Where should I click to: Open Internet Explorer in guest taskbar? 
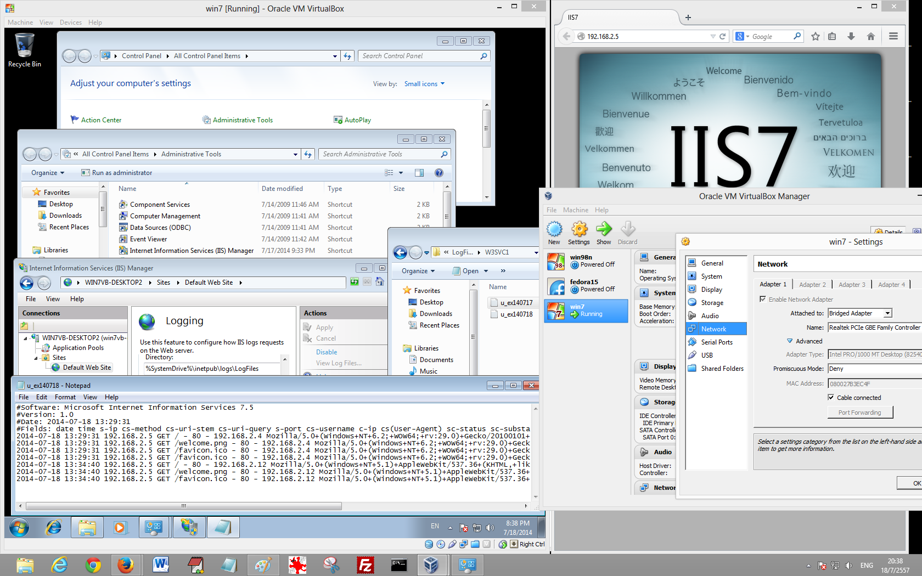point(54,528)
